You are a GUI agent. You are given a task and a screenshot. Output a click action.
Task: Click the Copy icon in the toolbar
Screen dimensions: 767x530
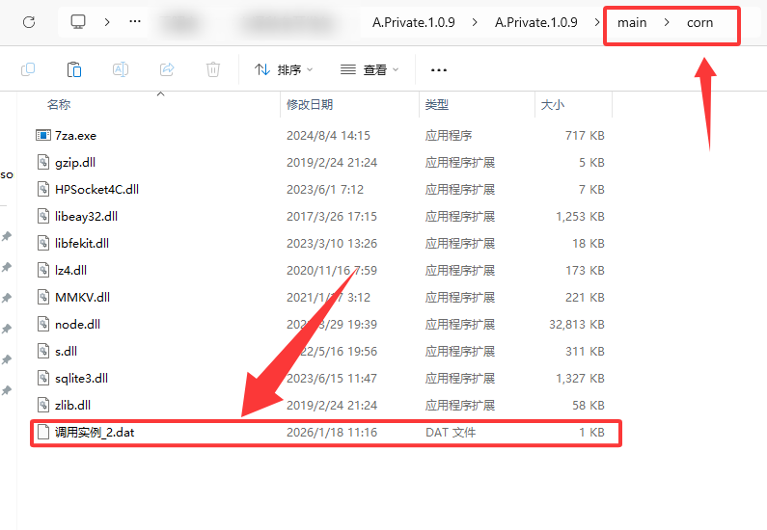[28, 69]
